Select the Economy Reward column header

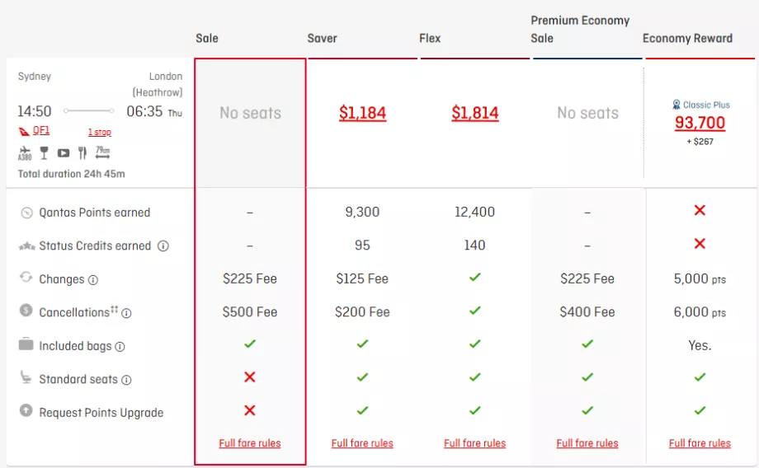(x=687, y=38)
